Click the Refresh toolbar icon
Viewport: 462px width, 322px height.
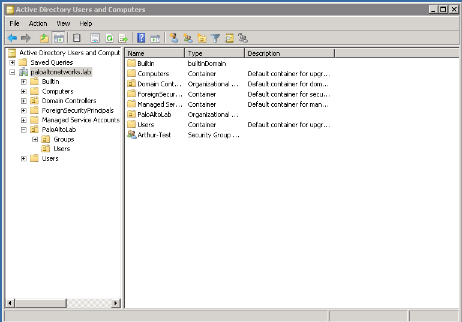point(109,38)
